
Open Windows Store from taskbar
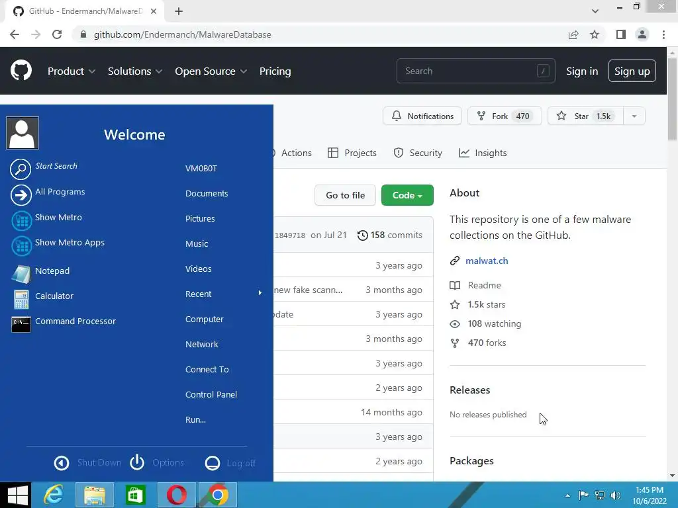[x=135, y=495]
